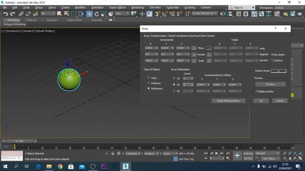Expand the Create Selection Set dropdown
The image size is (305, 171).
(x=204, y=13)
